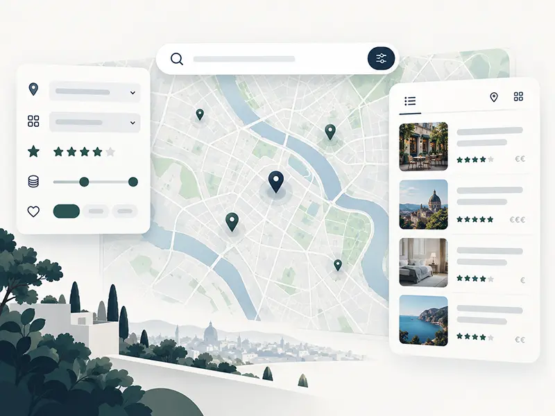Screen dimensions: 555x416
Task: Click the single € price of bedroom listing
Action: [523, 281]
